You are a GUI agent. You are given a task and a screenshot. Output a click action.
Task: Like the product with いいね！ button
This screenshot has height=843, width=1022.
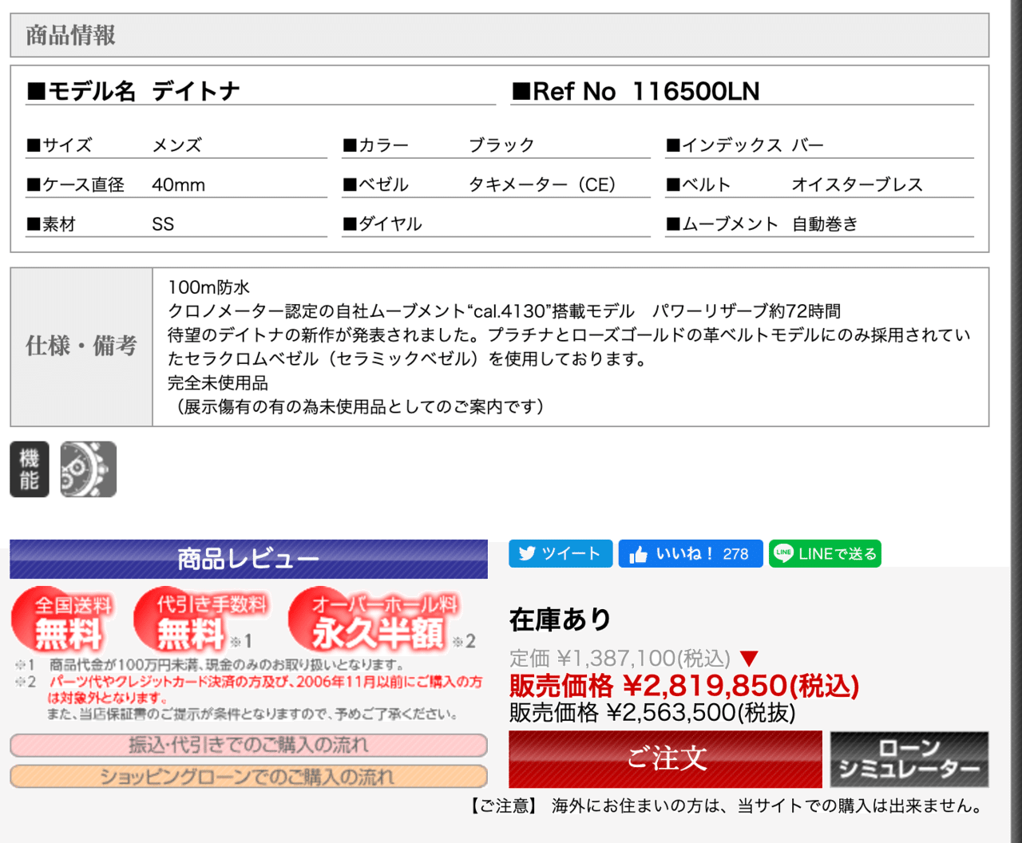pyautogui.click(x=691, y=554)
